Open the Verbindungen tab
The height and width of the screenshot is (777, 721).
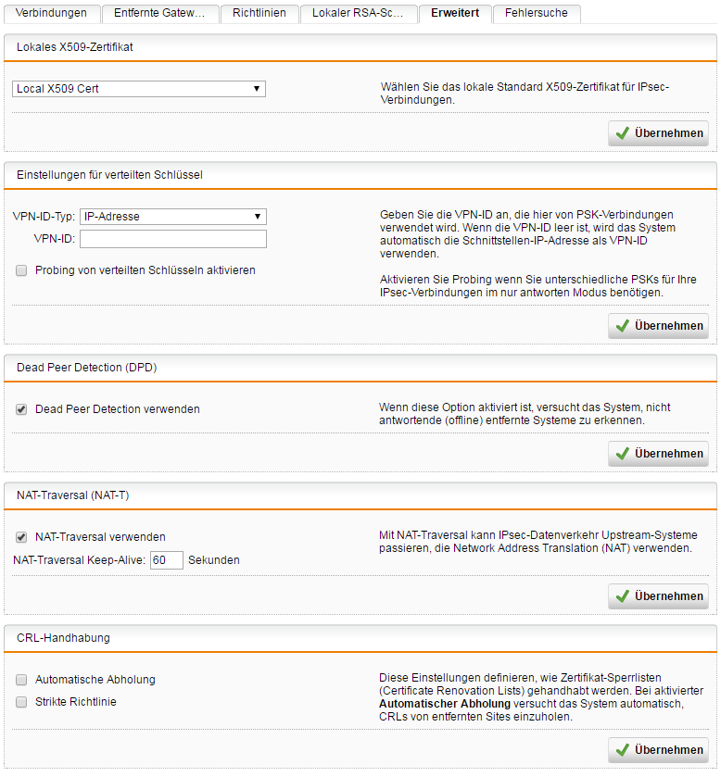(x=51, y=13)
